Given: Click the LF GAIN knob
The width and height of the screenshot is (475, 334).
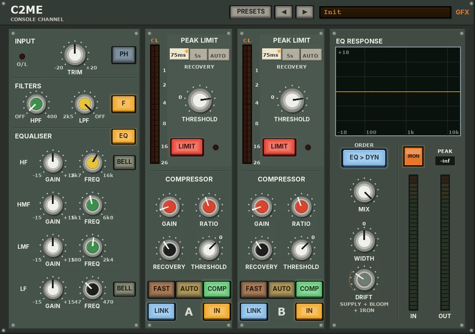Looking at the screenshot, I should [53, 289].
